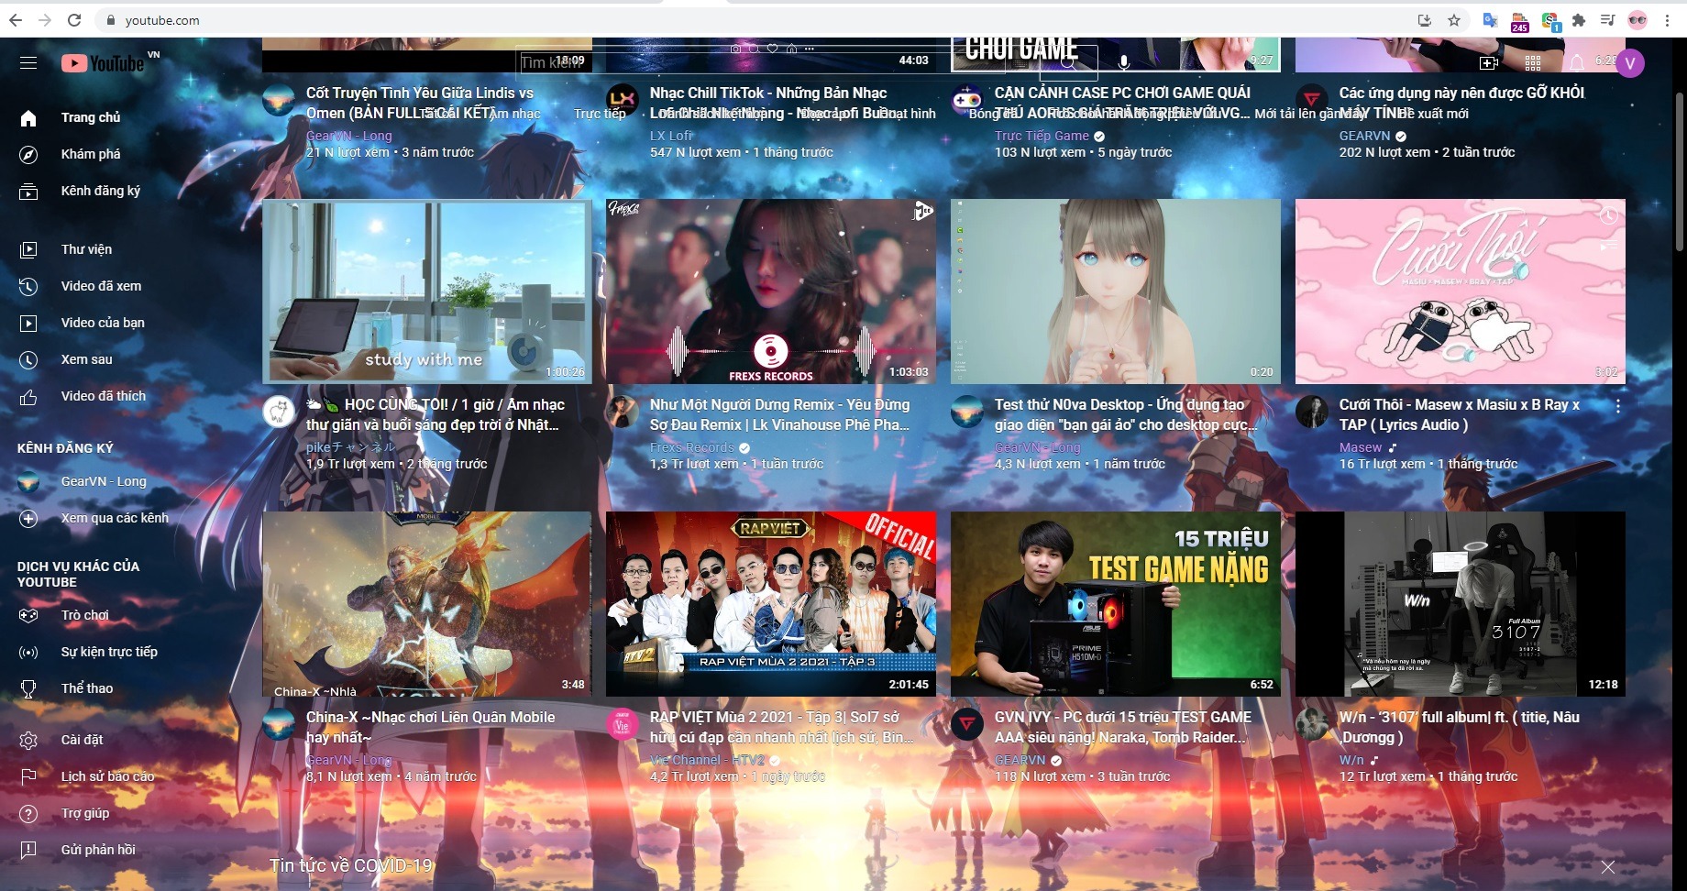This screenshot has width=1687, height=891.
Task: Open the 'Test thử N0va Desktop' video title
Action: (x=1126, y=414)
